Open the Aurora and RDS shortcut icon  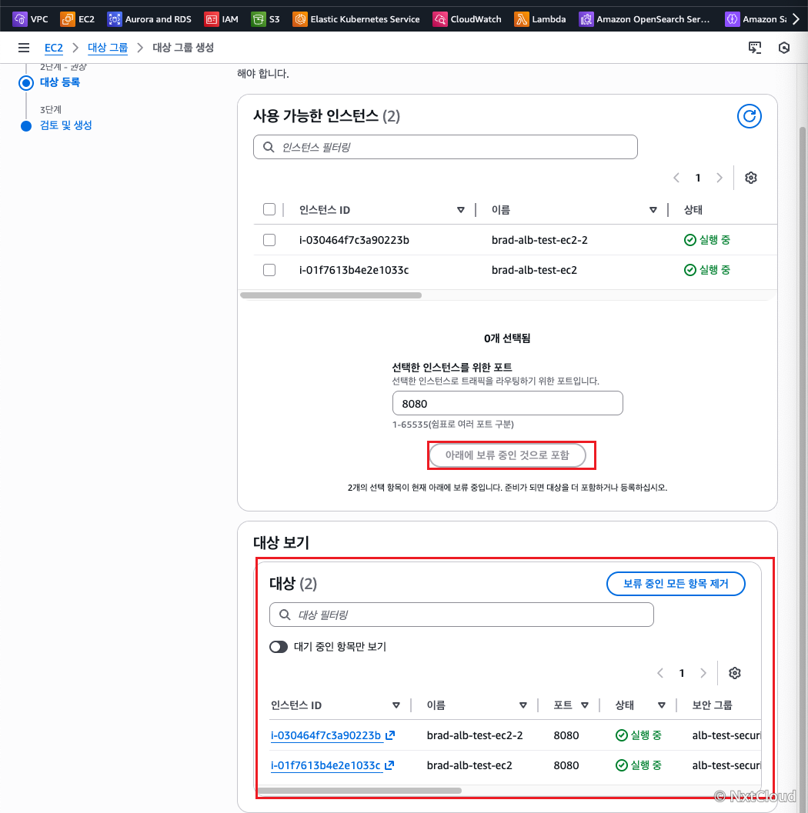(x=114, y=19)
